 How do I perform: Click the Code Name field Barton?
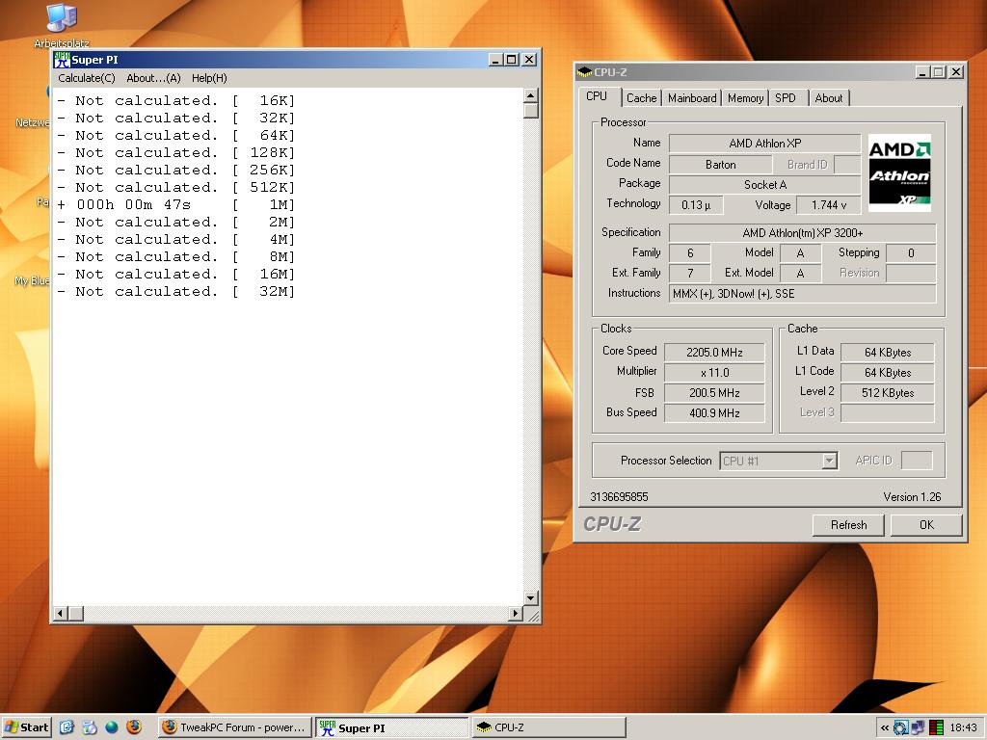click(x=720, y=165)
